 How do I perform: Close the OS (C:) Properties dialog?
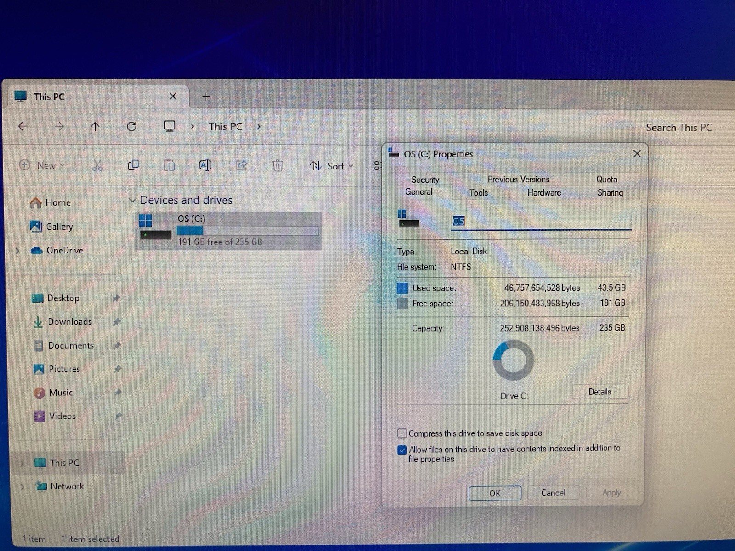tap(637, 153)
